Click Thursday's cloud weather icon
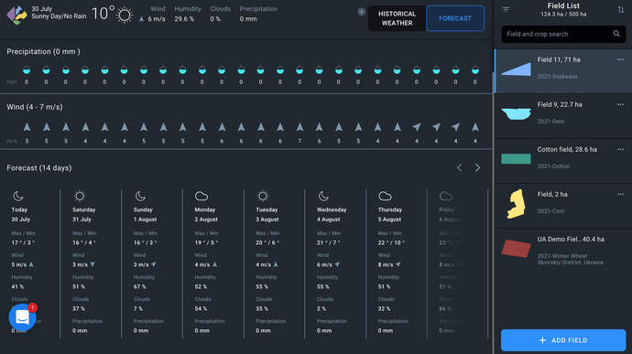632x354 pixels. 385,196
